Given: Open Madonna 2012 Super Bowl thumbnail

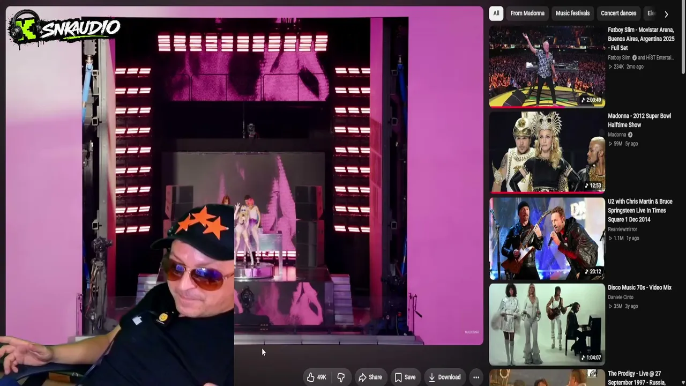Looking at the screenshot, I should 547,152.
